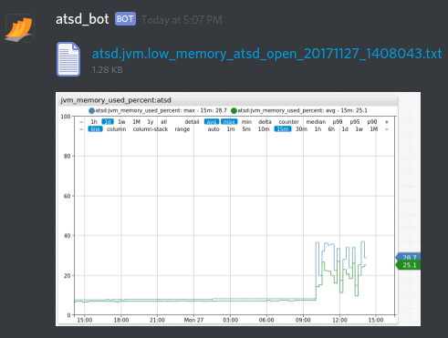Click the minus icon before 1h range
448x338 pixels.
[x=81, y=122]
